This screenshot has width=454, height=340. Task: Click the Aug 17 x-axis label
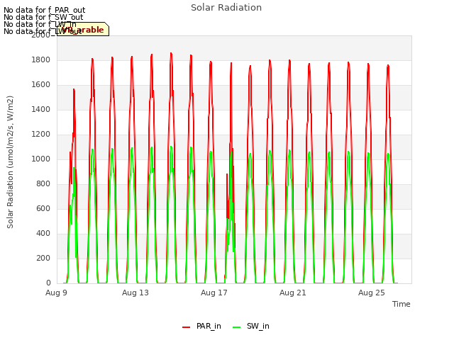(x=214, y=293)
